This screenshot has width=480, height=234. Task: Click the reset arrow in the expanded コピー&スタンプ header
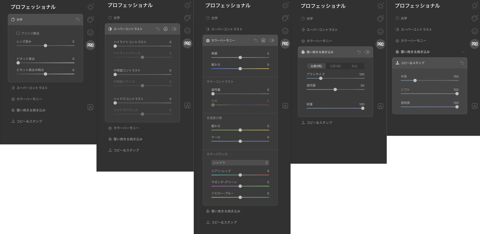pos(462,63)
